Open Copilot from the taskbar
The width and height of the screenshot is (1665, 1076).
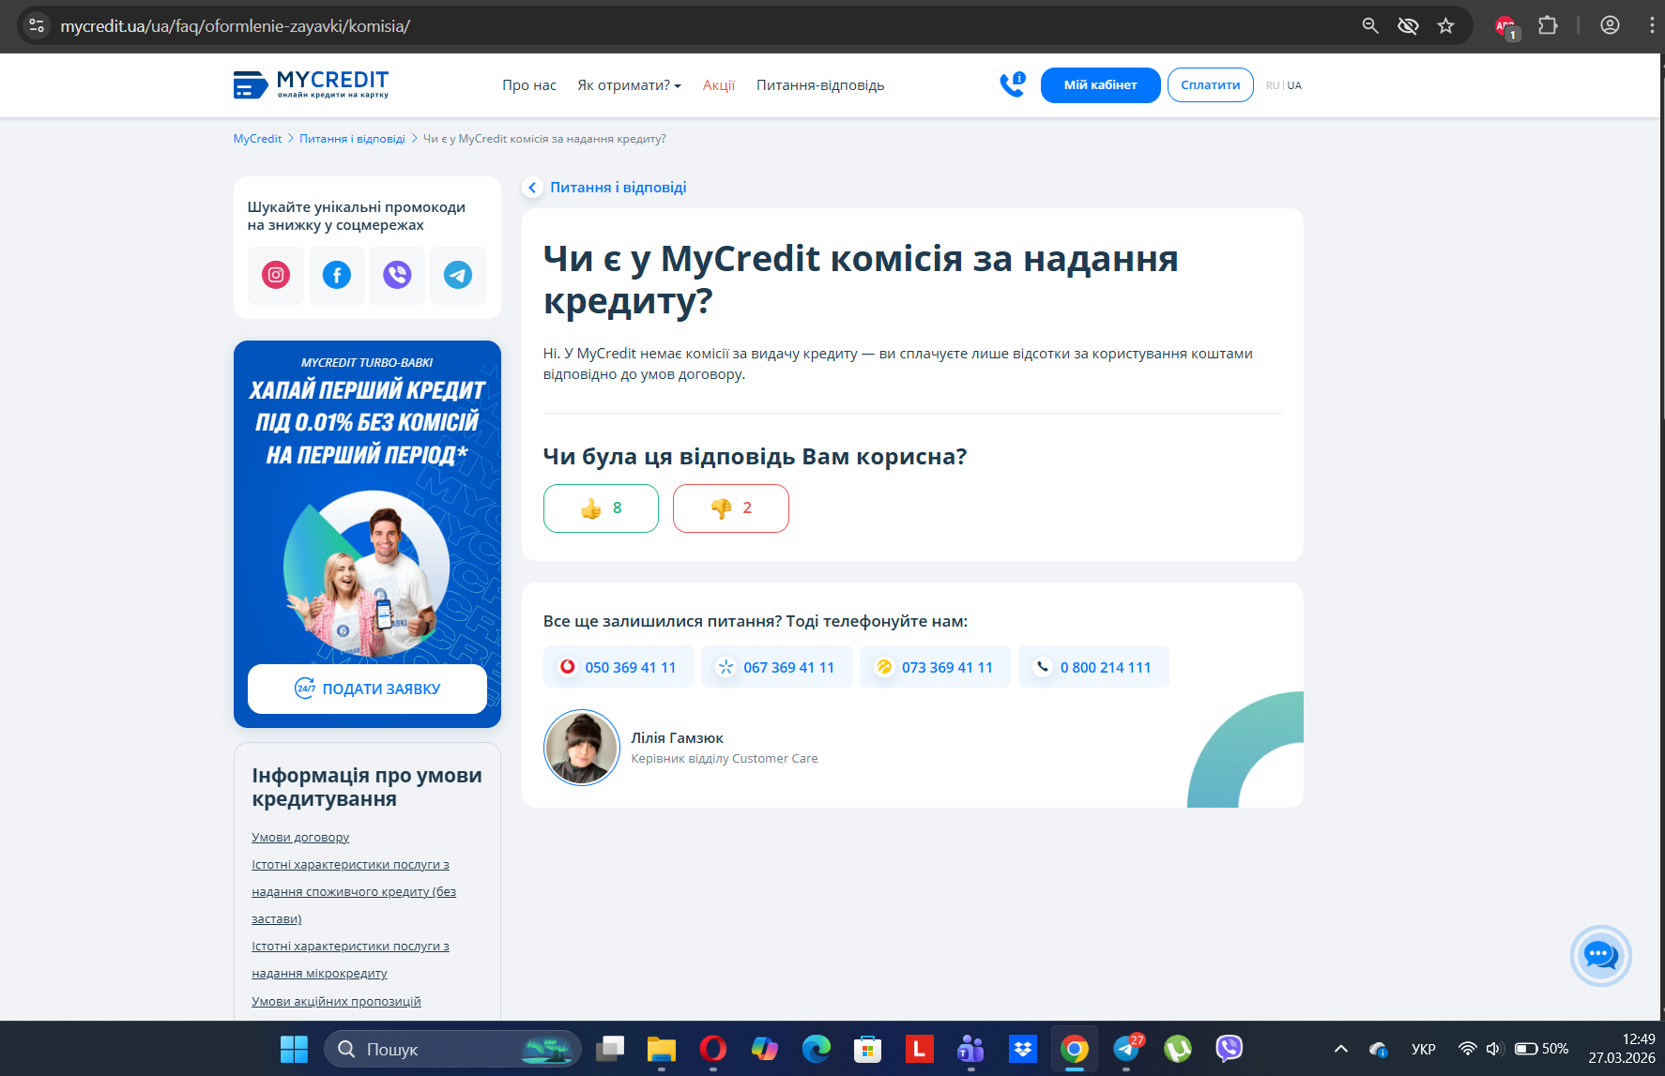765,1049
